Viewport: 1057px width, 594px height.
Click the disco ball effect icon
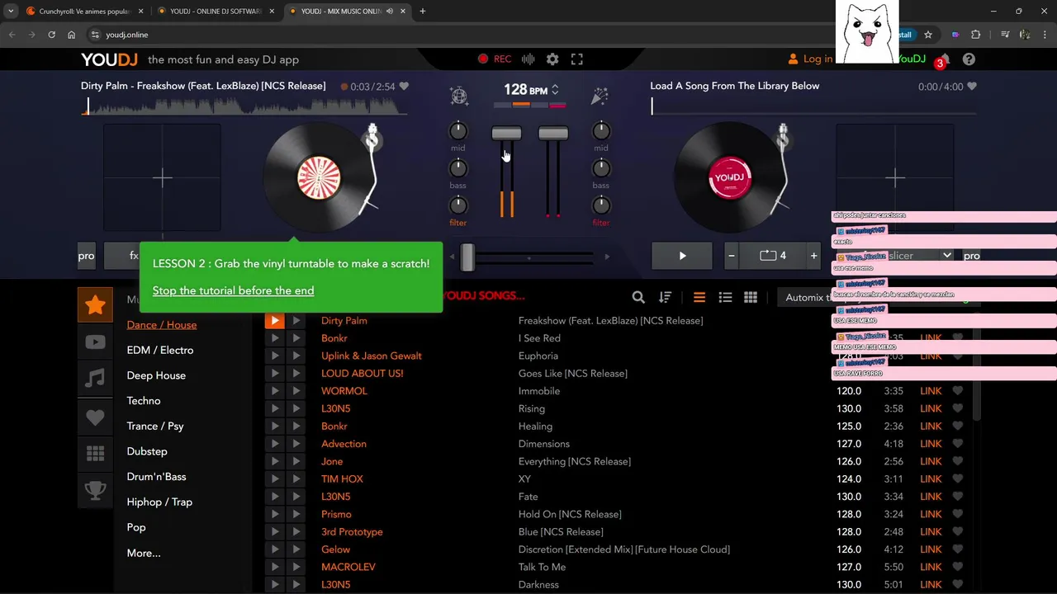tap(459, 96)
